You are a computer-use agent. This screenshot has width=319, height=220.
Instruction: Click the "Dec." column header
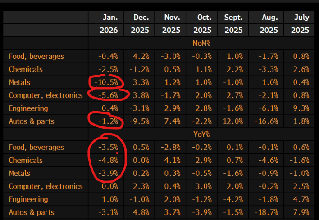pos(141,17)
